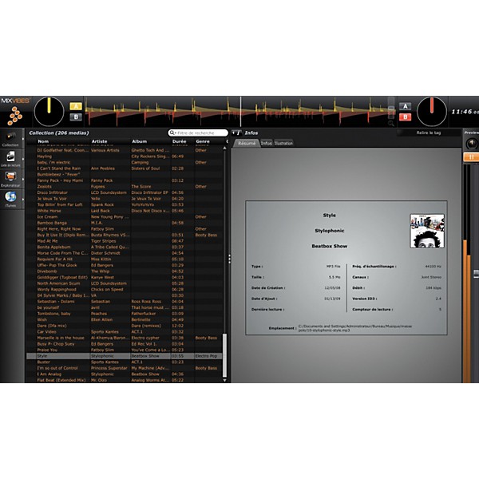The image size is (479, 479).
Task: Sort by the Artiste column header
Action: click(99, 141)
